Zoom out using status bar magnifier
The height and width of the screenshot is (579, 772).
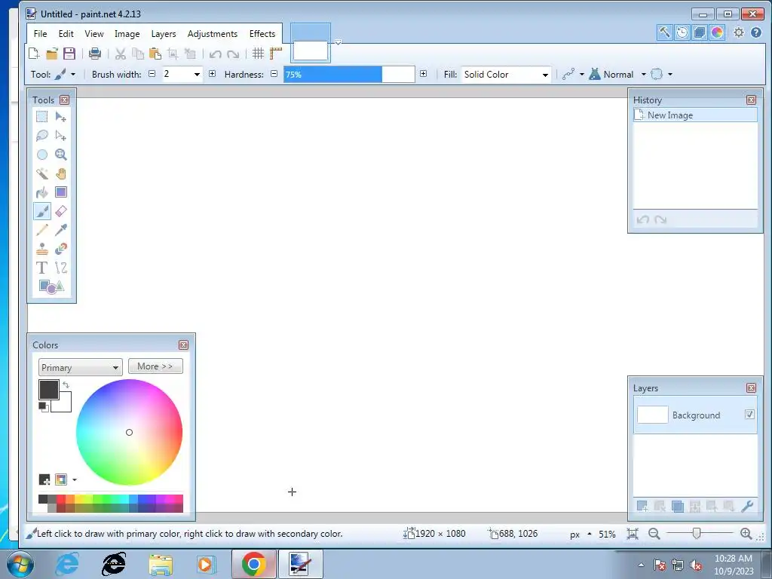coord(654,534)
